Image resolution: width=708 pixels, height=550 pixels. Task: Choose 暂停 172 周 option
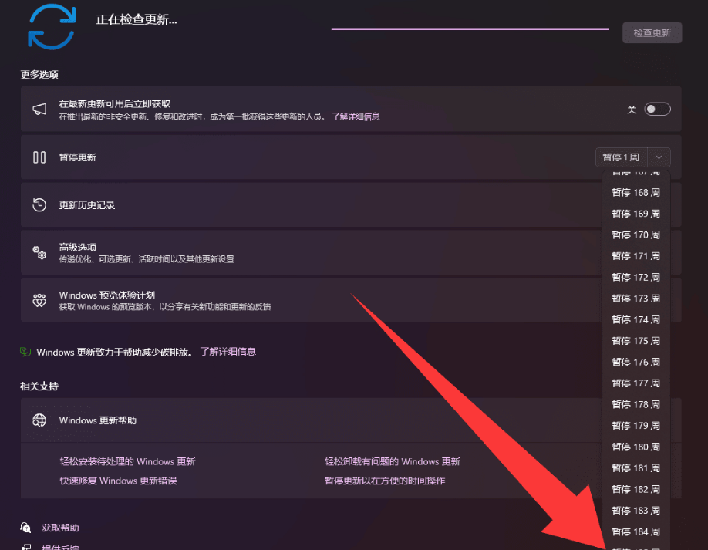(x=636, y=278)
